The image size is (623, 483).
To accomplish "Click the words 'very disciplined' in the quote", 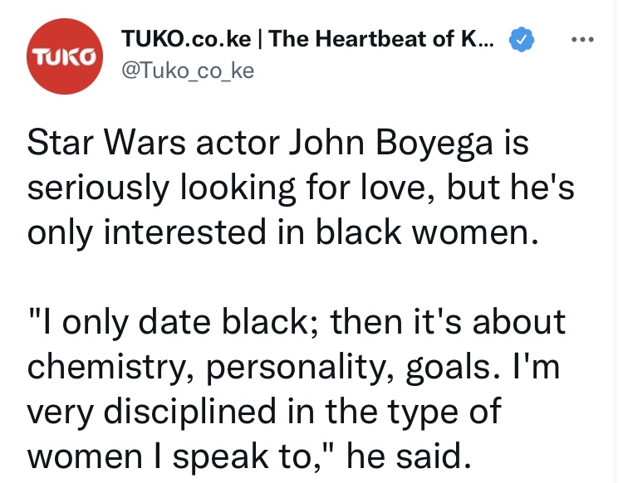I will click(x=151, y=412).
